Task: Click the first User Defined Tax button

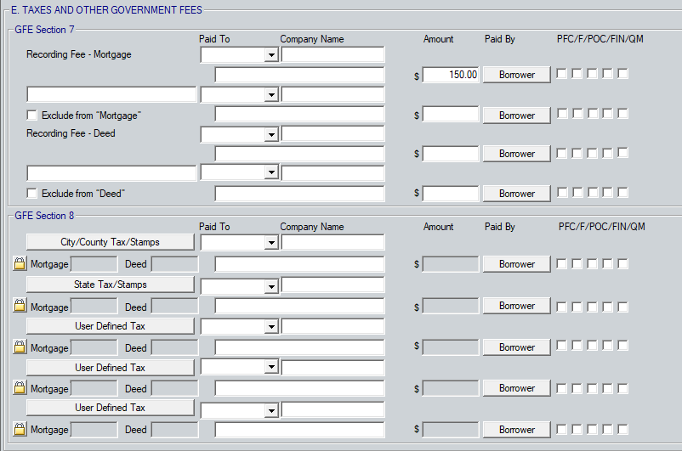Action: tap(111, 326)
